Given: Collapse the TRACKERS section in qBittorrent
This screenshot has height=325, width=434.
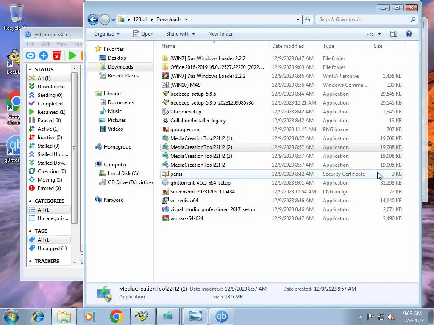Looking at the screenshot, I should tap(31, 261).
